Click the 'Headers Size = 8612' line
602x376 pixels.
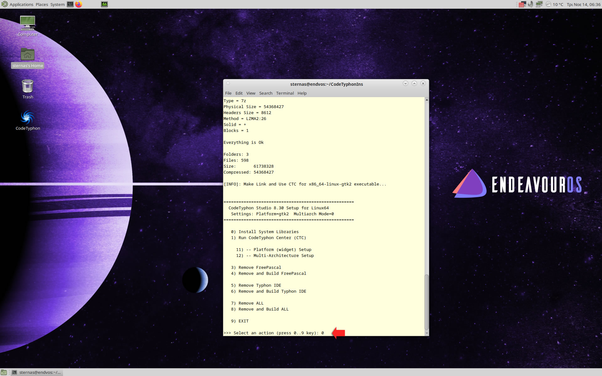point(247,112)
